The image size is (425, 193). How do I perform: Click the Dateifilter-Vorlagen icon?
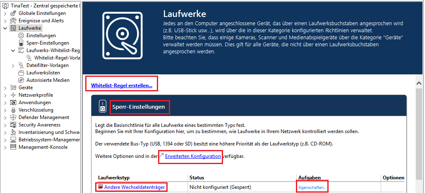tap(21, 65)
